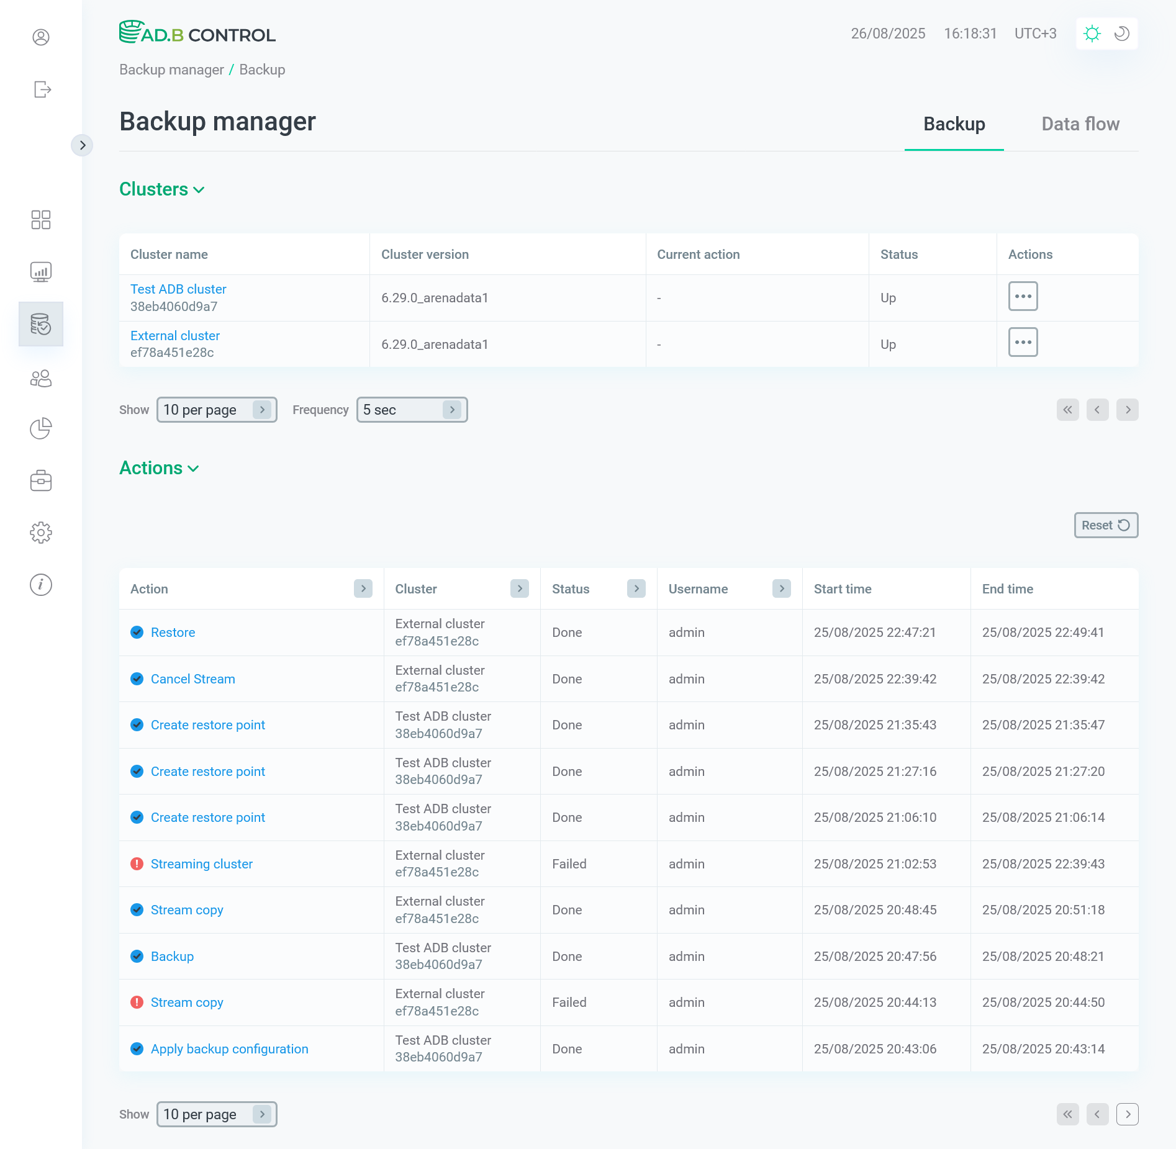The height and width of the screenshot is (1149, 1176).
Task: Open actions menu for Test ADB cluster row
Action: (x=1023, y=296)
